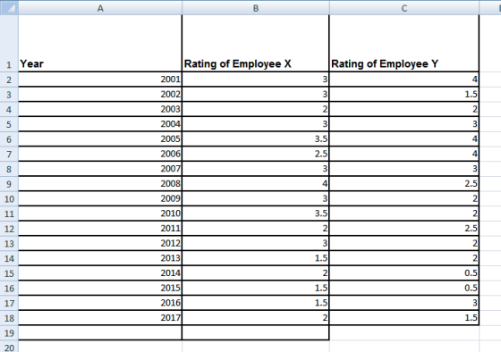
Task: Select the cell containing 2011
Action: [100, 228]
